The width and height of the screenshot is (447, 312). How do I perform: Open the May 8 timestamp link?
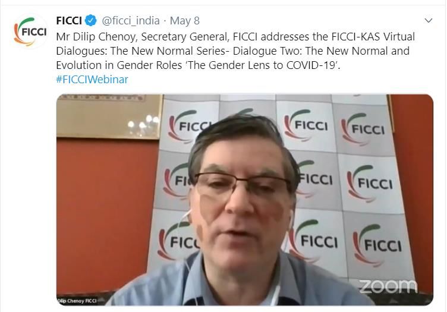tap(185, 21)
